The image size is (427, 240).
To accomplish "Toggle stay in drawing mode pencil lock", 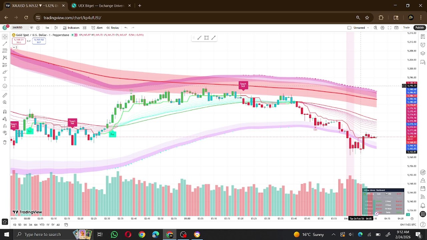I will pos(5,119).
